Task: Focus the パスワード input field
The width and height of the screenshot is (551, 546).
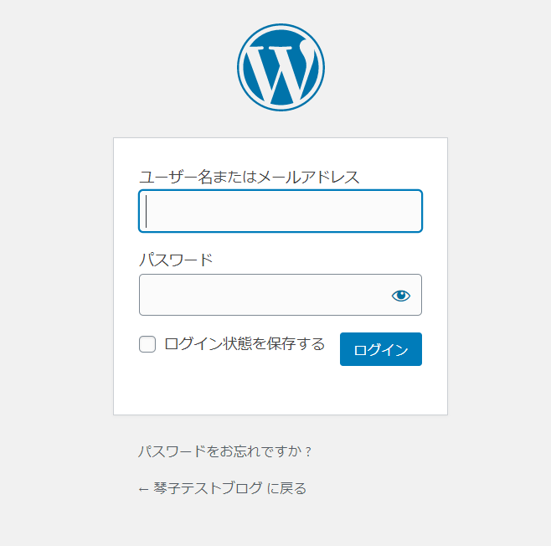Action: (281, 295)
